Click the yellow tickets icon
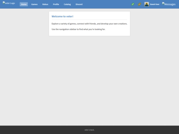 [x=140, y=4]
